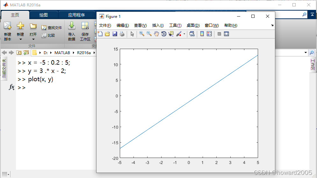Click up one folder level icon
The height and width of the screenshot is (178, 317).
pos(19,53)
